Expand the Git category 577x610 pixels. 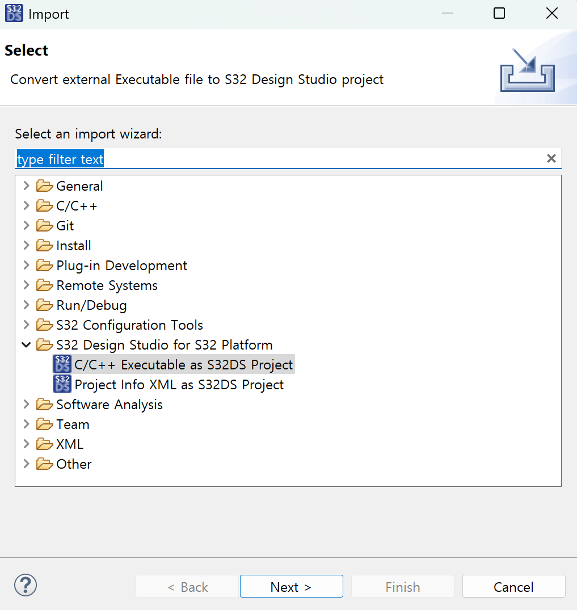26,225
